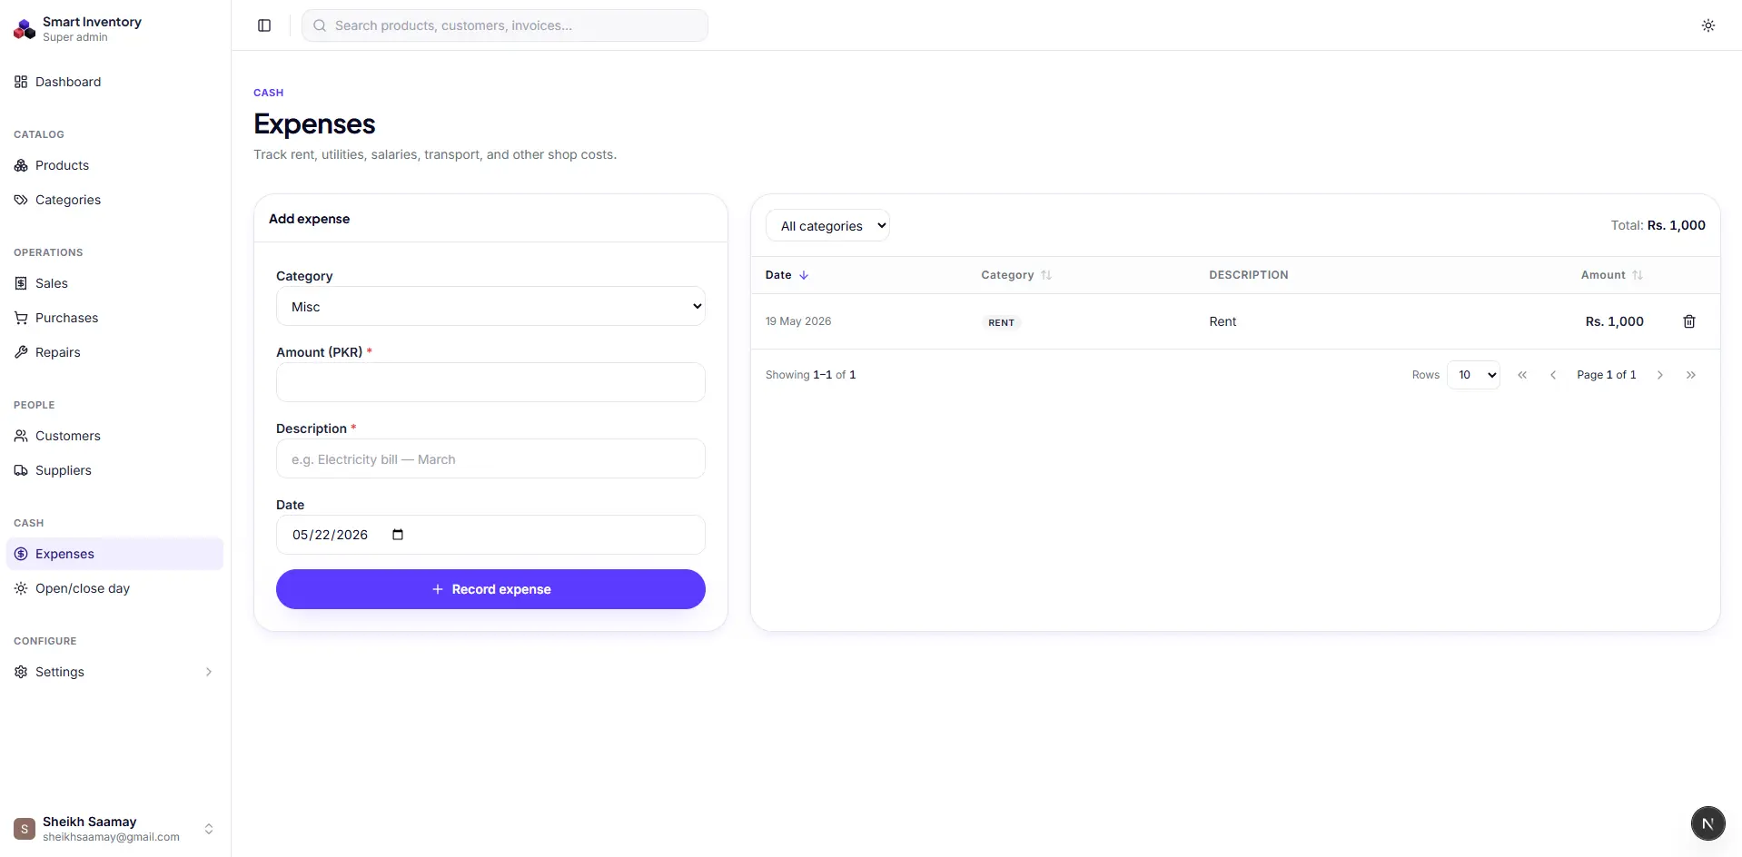Click the Rent description cell
This screenshot has height=857, width=1742.
1222,321
